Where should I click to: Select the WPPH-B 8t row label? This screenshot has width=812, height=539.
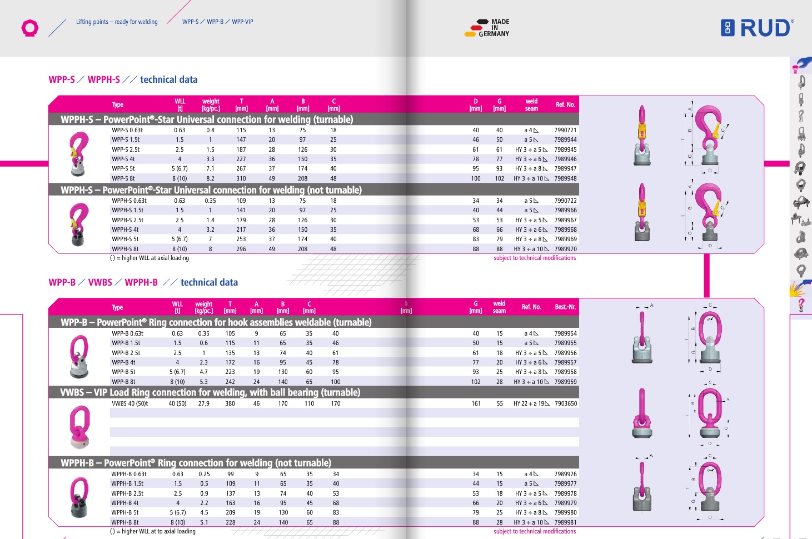tap(125, 522)
